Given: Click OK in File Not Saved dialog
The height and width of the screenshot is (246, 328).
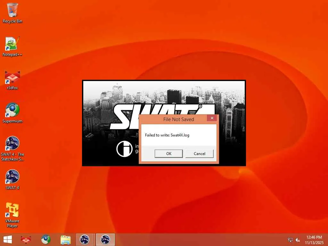Looking at the screenshot, I should pos(168,154).
